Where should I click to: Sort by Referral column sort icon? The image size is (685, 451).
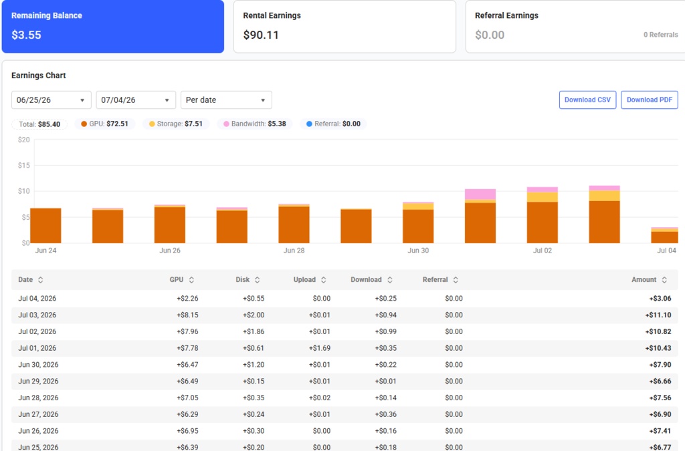[456, 280]
